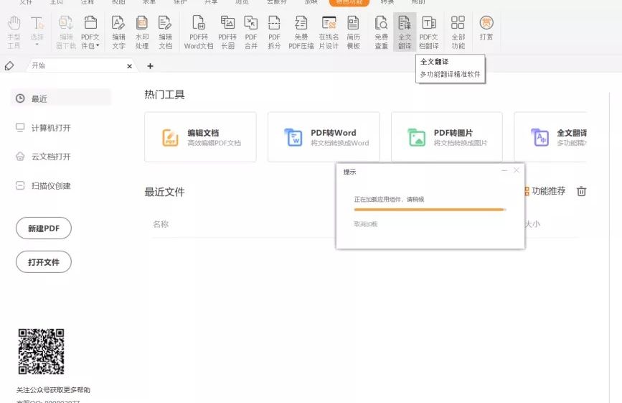Click the 全文翻译 ribbon button
Viewport: 622px width, 403px height.
click(x=405, y=32)
